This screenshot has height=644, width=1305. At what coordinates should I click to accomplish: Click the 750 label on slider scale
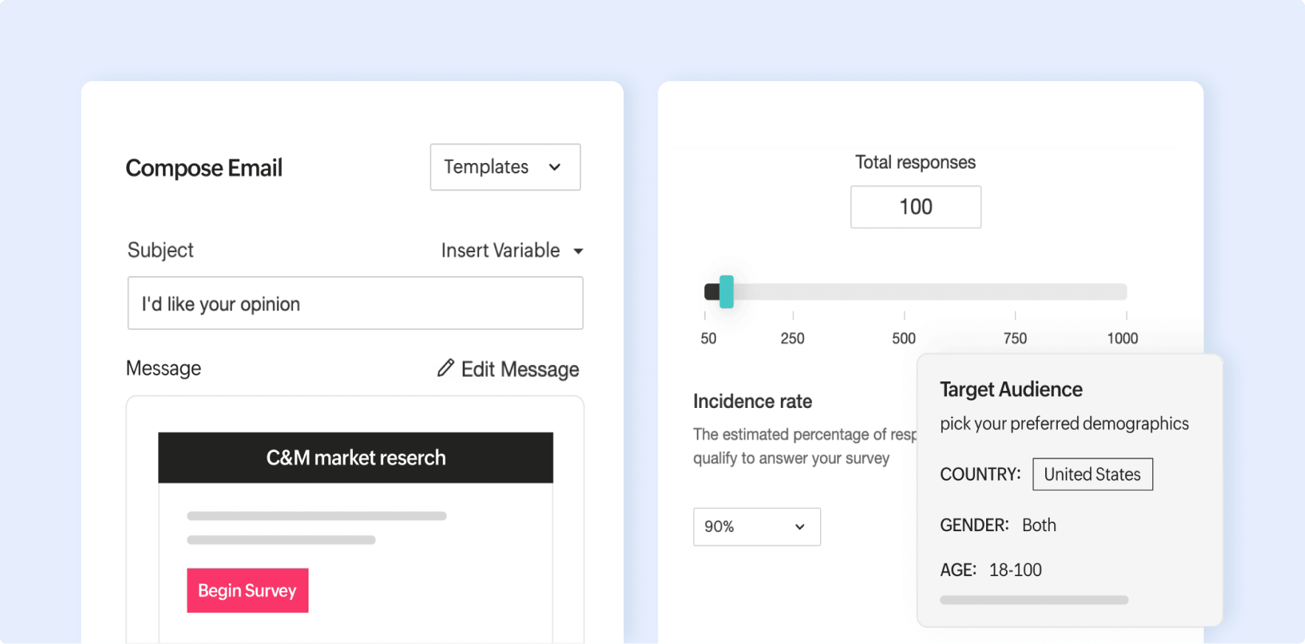click(1015, 339)
